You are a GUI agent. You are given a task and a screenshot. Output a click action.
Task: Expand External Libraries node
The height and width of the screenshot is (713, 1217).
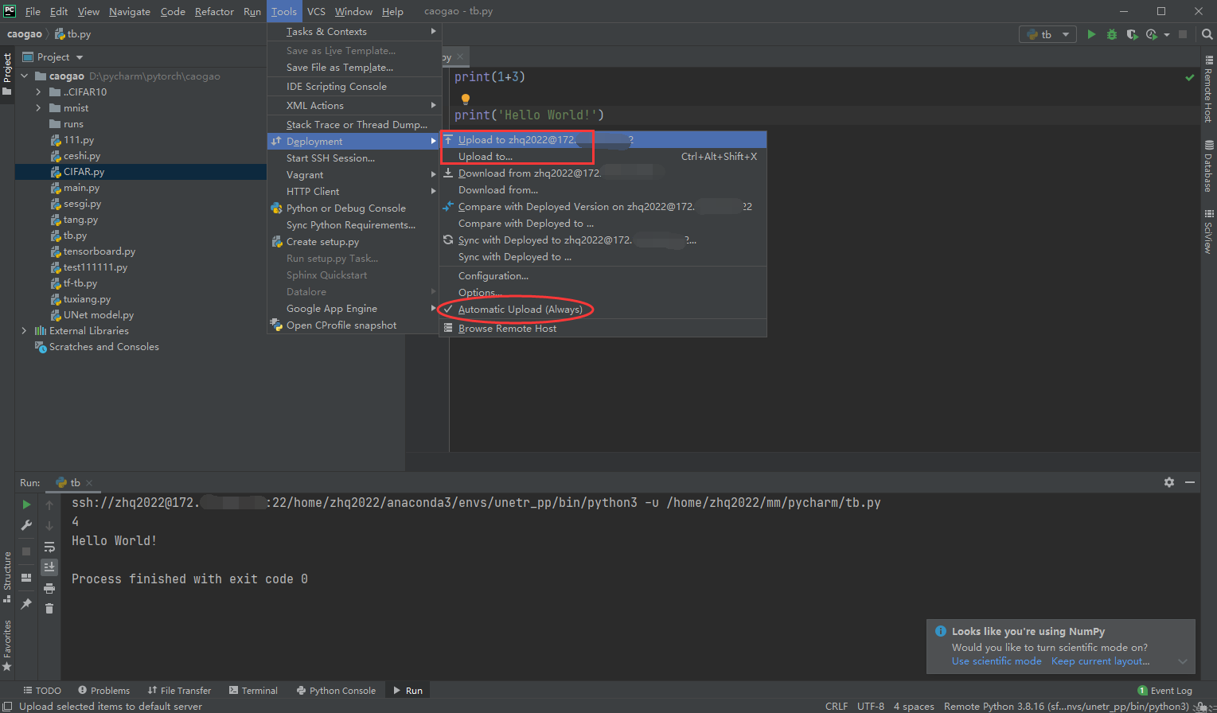(25, 331)
